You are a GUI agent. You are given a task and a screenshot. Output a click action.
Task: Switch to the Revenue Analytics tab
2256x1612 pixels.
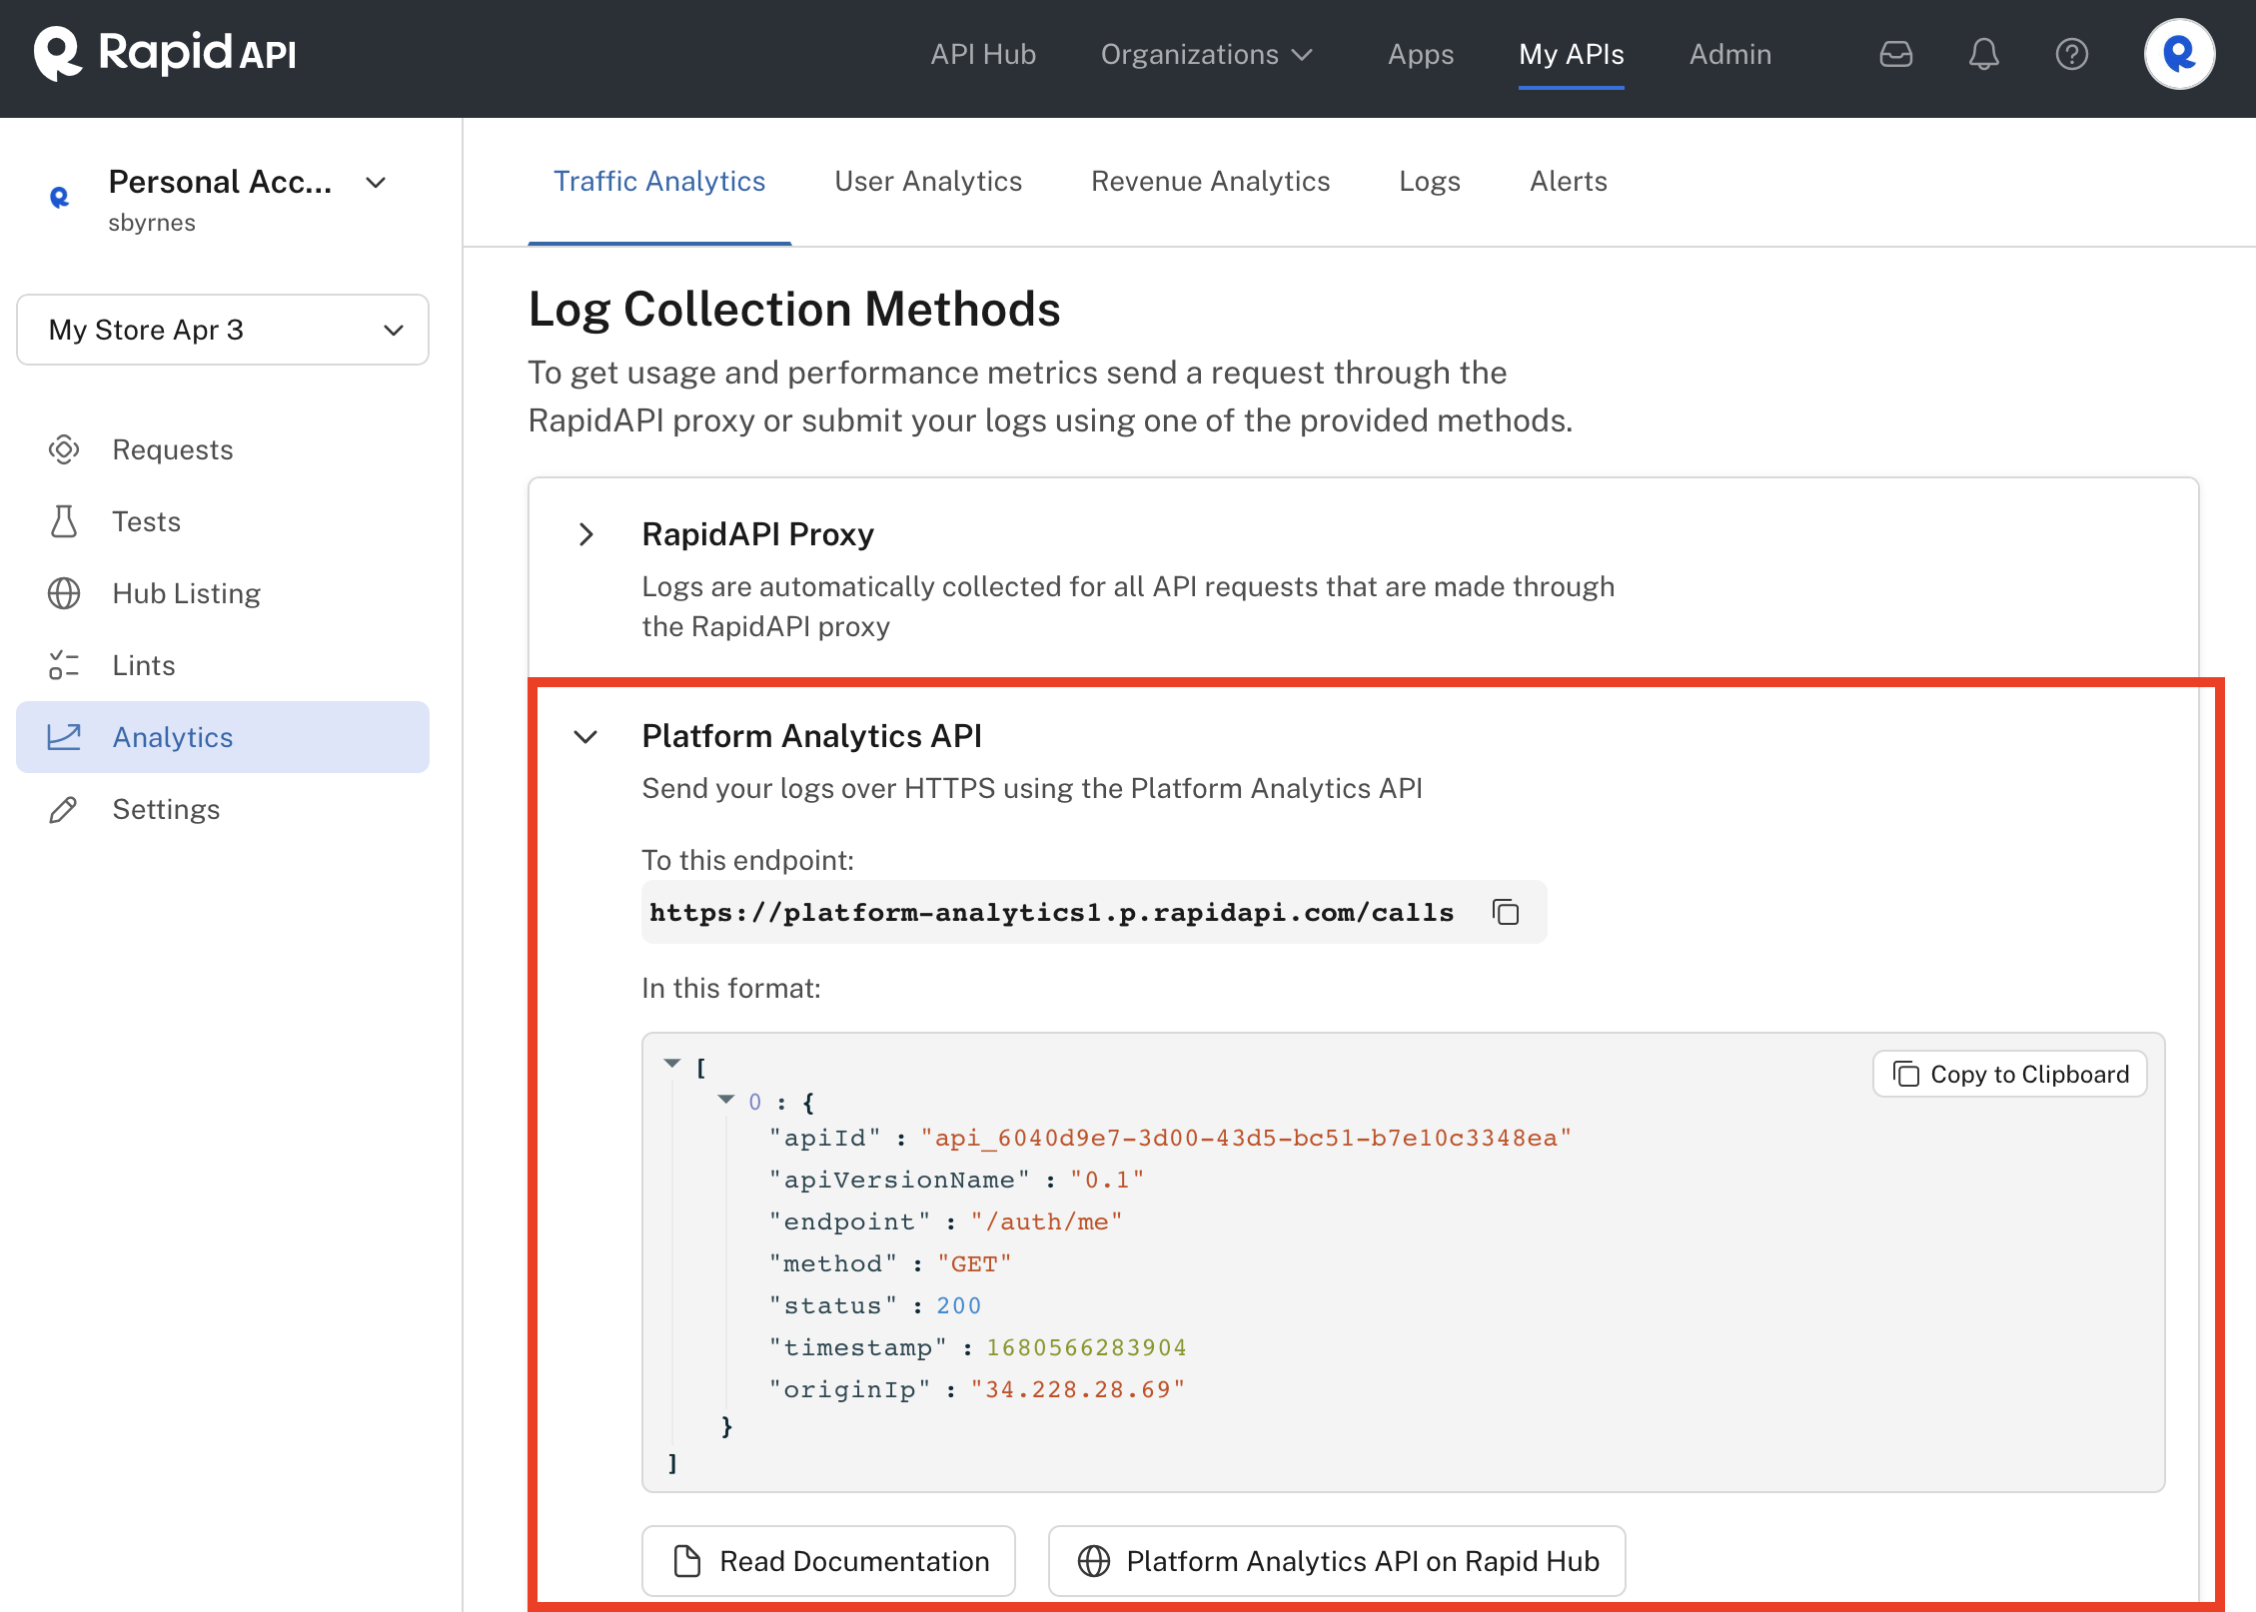point(1211,181)
